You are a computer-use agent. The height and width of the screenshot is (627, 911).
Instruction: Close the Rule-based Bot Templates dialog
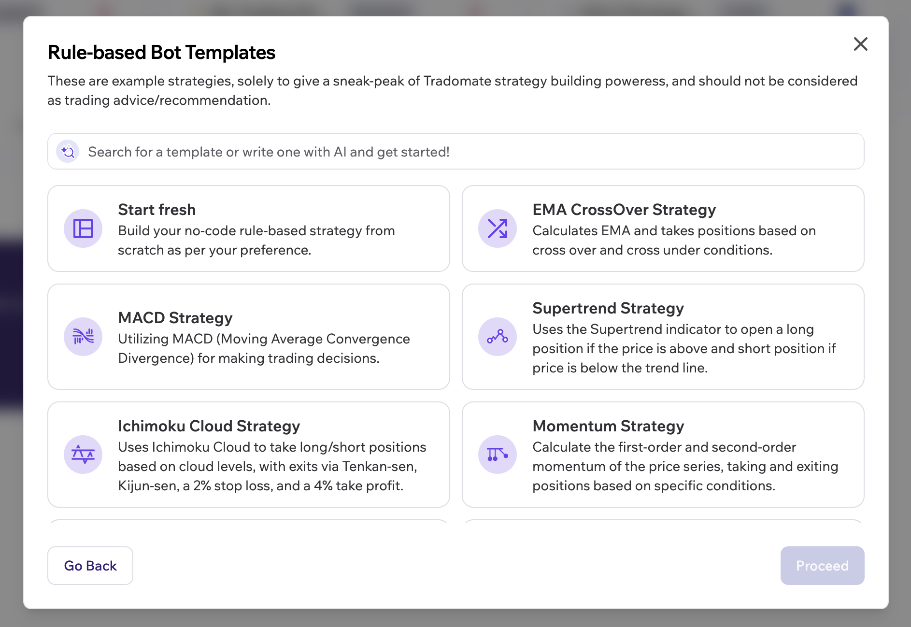(x=860, y=44)
